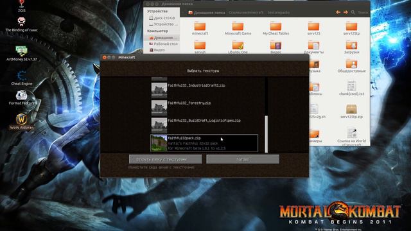Click the Faithful32_IndustrialCraft2.zip thumbnail
Screen dimensions: 411x231
click(x=159, y=90)
